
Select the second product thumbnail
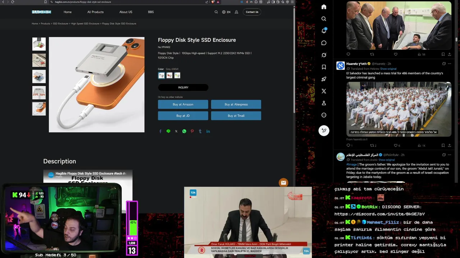pos(39,60)
